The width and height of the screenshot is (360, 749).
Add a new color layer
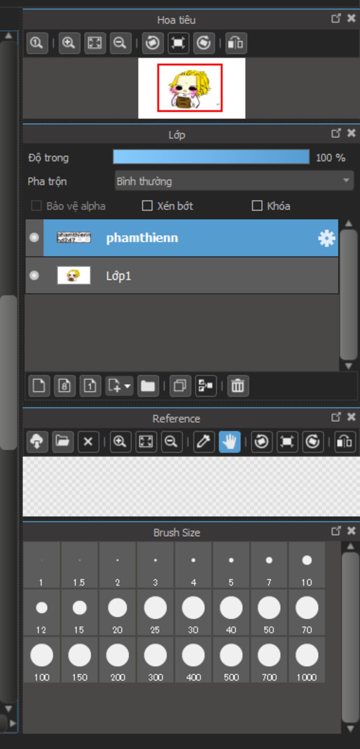[39, 386]
